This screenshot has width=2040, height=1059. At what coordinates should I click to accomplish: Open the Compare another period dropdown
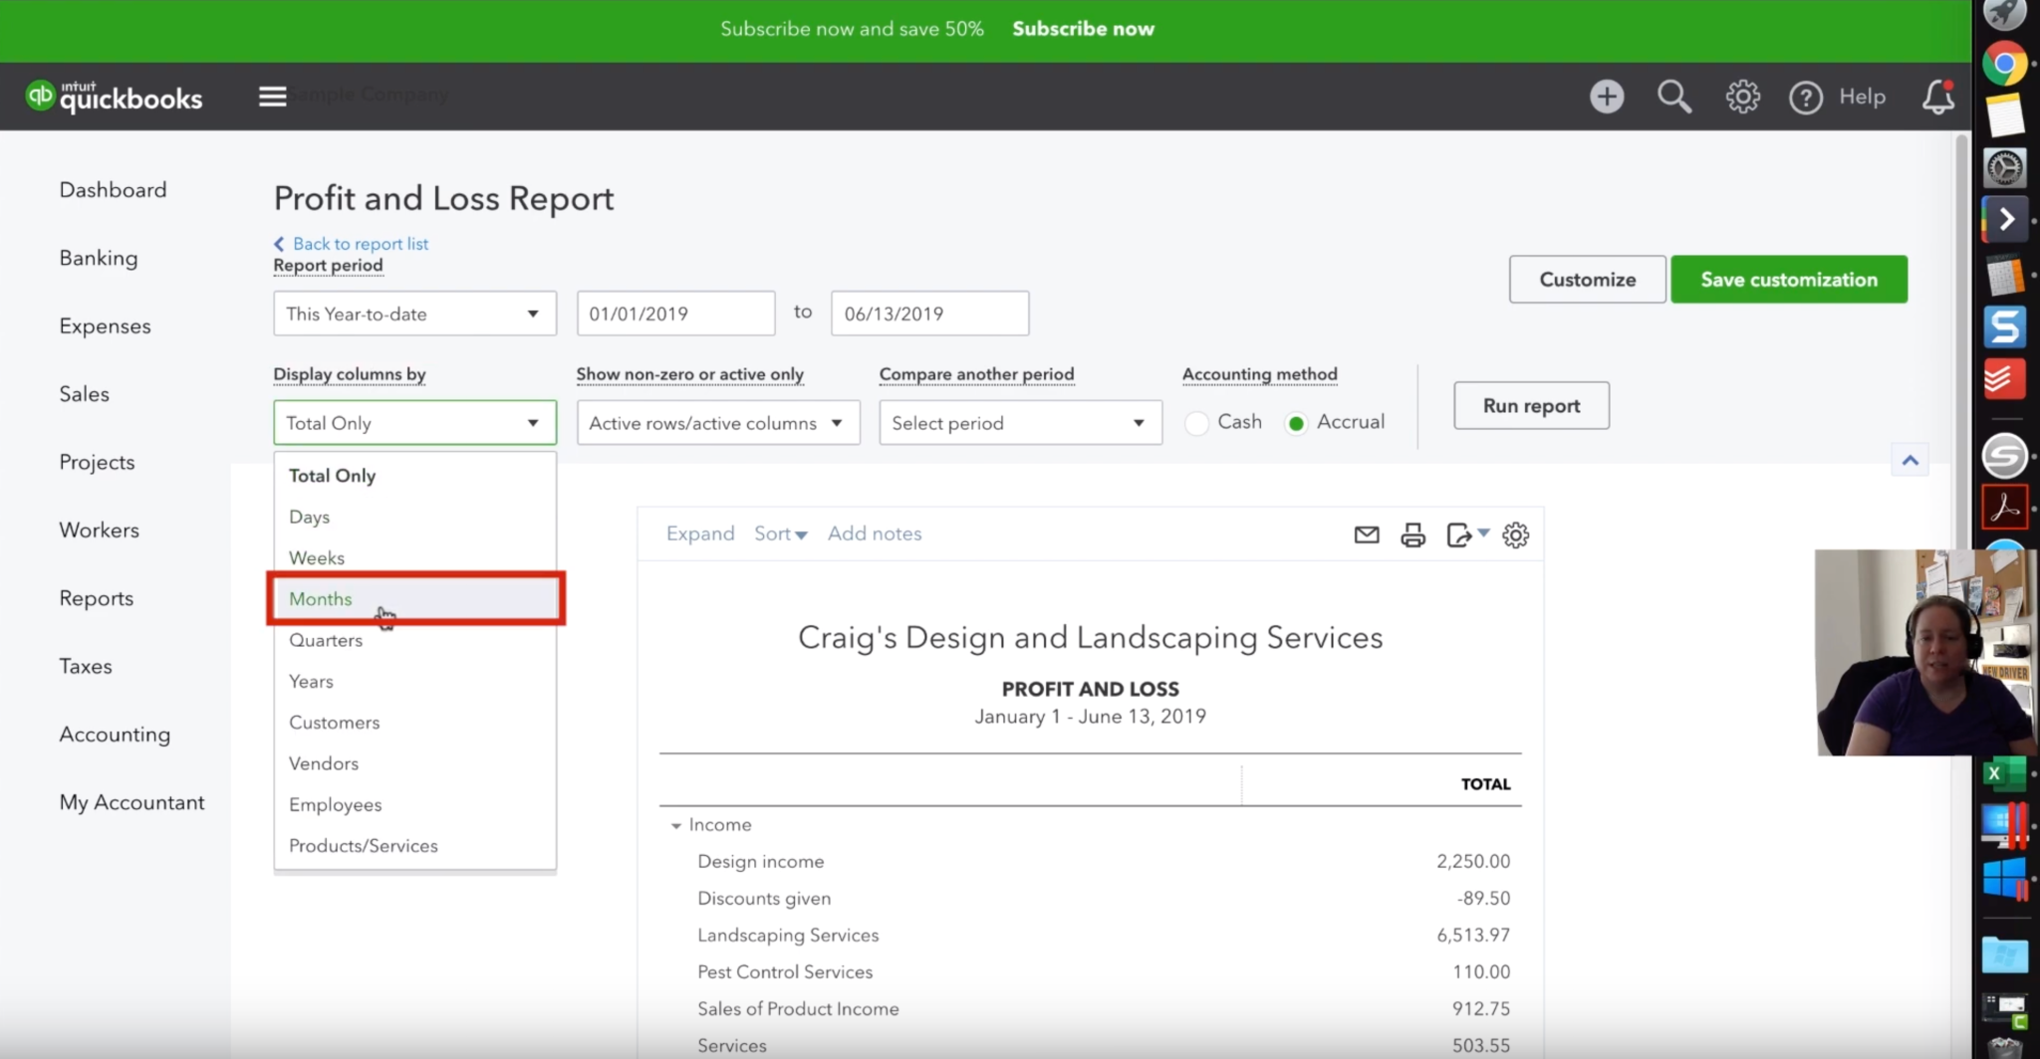(1019, 423)
